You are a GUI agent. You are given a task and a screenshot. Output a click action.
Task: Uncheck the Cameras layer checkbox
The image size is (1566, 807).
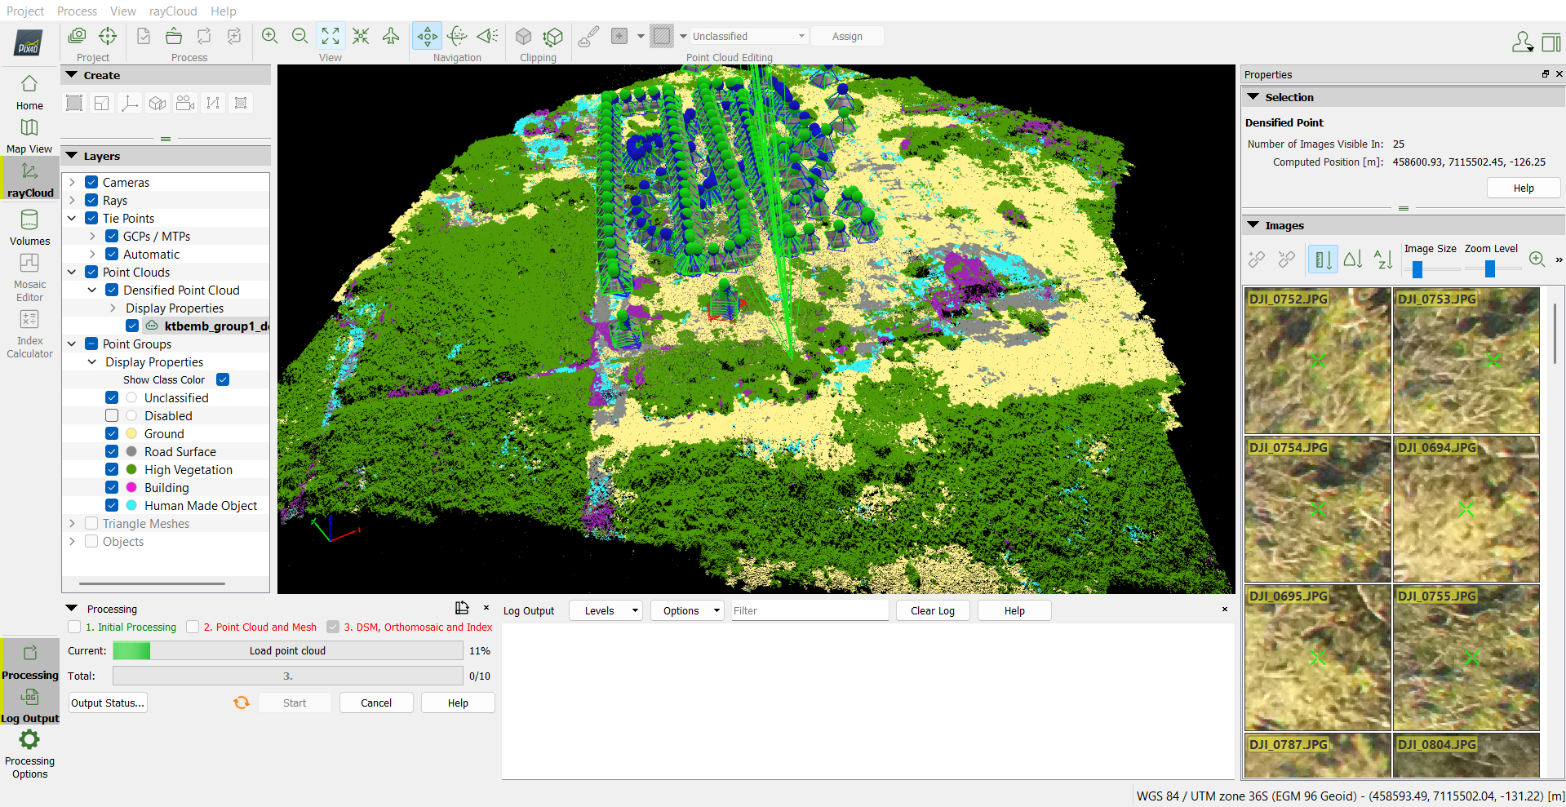(x=91, y=182)
